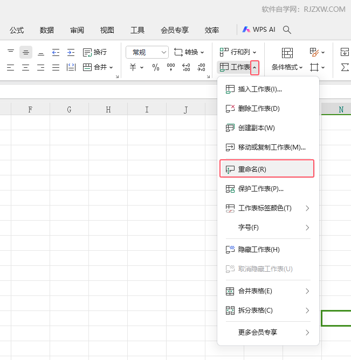Open the cell borders frame dropdown arrow
Viewport: 351px width, 360px height.
323,67
